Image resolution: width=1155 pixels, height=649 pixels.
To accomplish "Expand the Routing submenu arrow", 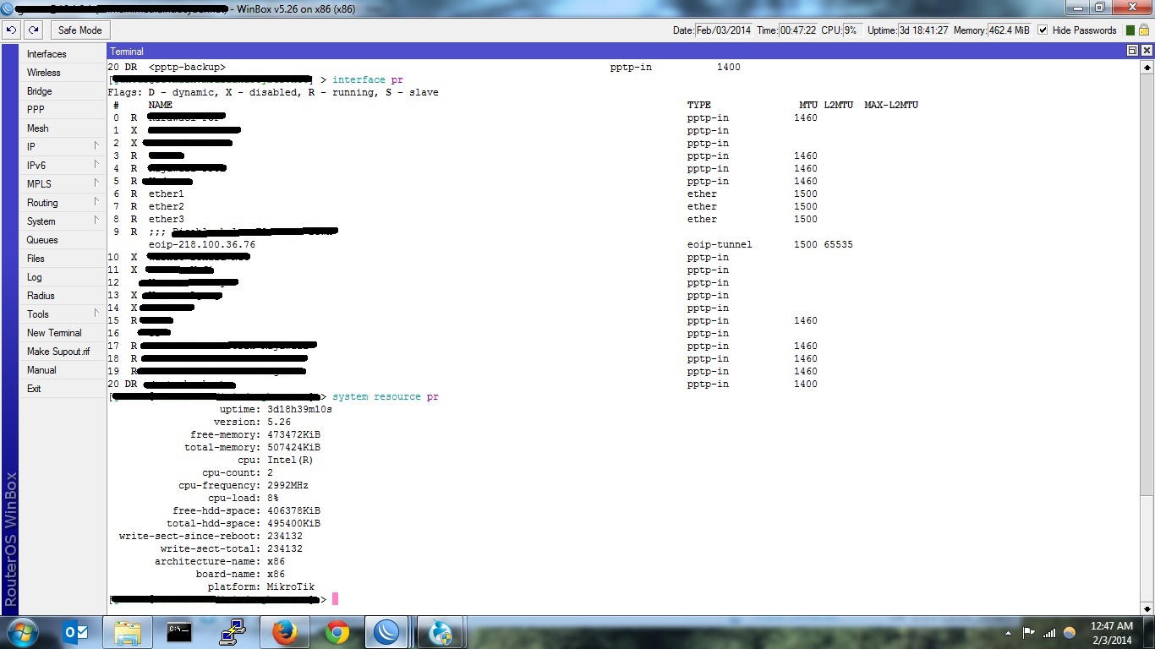I will pos(96,202).
